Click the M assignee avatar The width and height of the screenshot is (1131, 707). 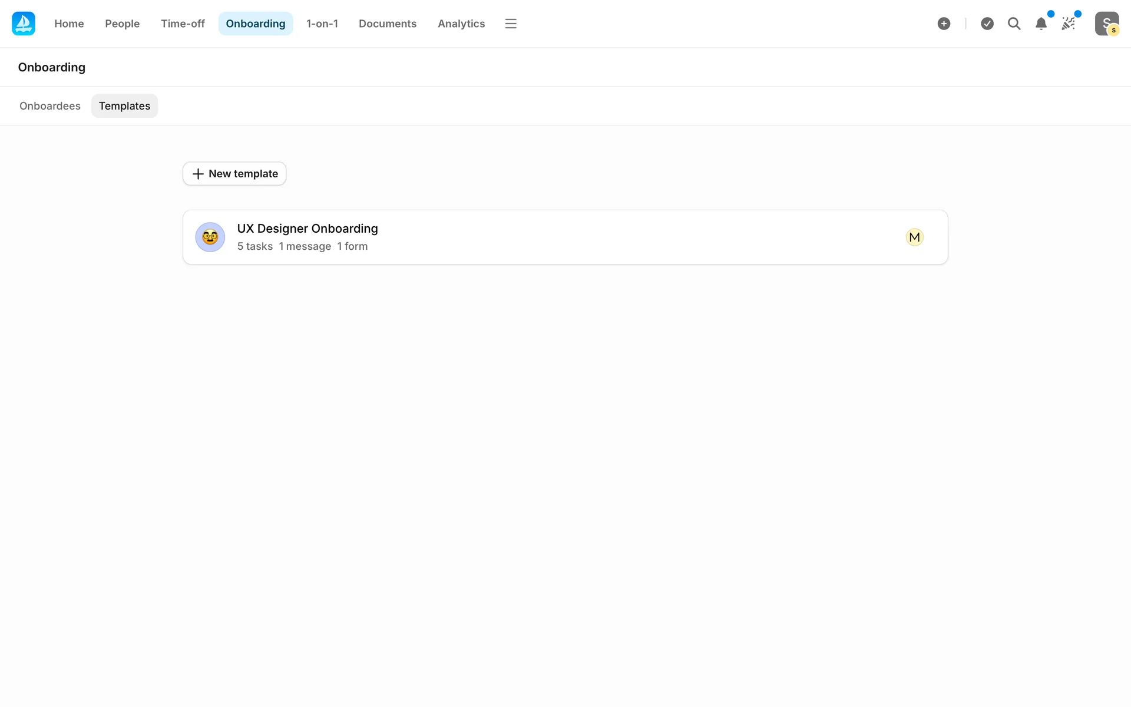tap(914, 237)
